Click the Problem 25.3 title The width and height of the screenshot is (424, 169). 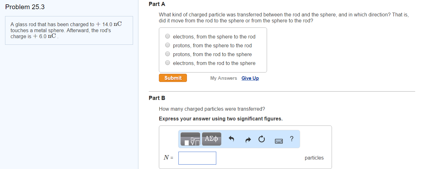pyautogui.click(x=25, y=7)
